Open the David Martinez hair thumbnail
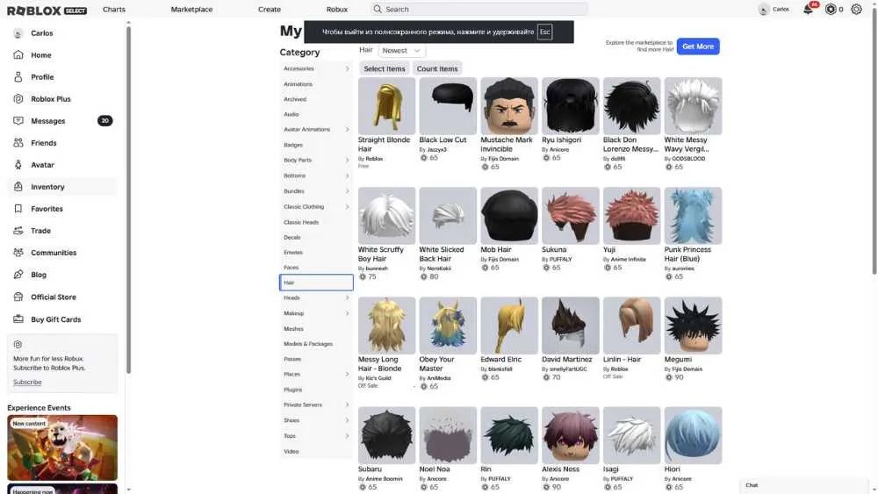The width and height of the screenshot is (878, 494). [570, 325]
